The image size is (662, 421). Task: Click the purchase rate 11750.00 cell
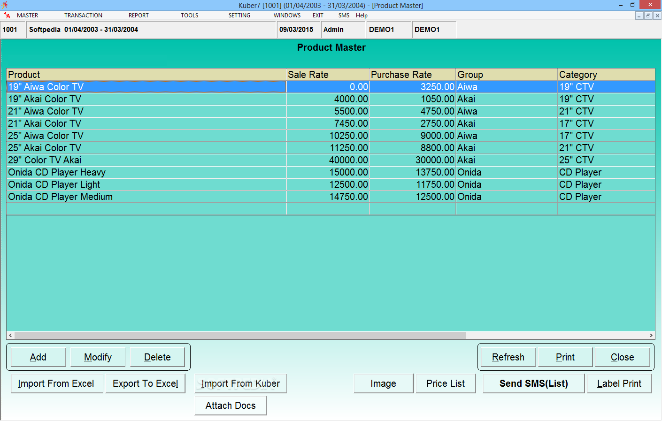[x=413, y=184]
